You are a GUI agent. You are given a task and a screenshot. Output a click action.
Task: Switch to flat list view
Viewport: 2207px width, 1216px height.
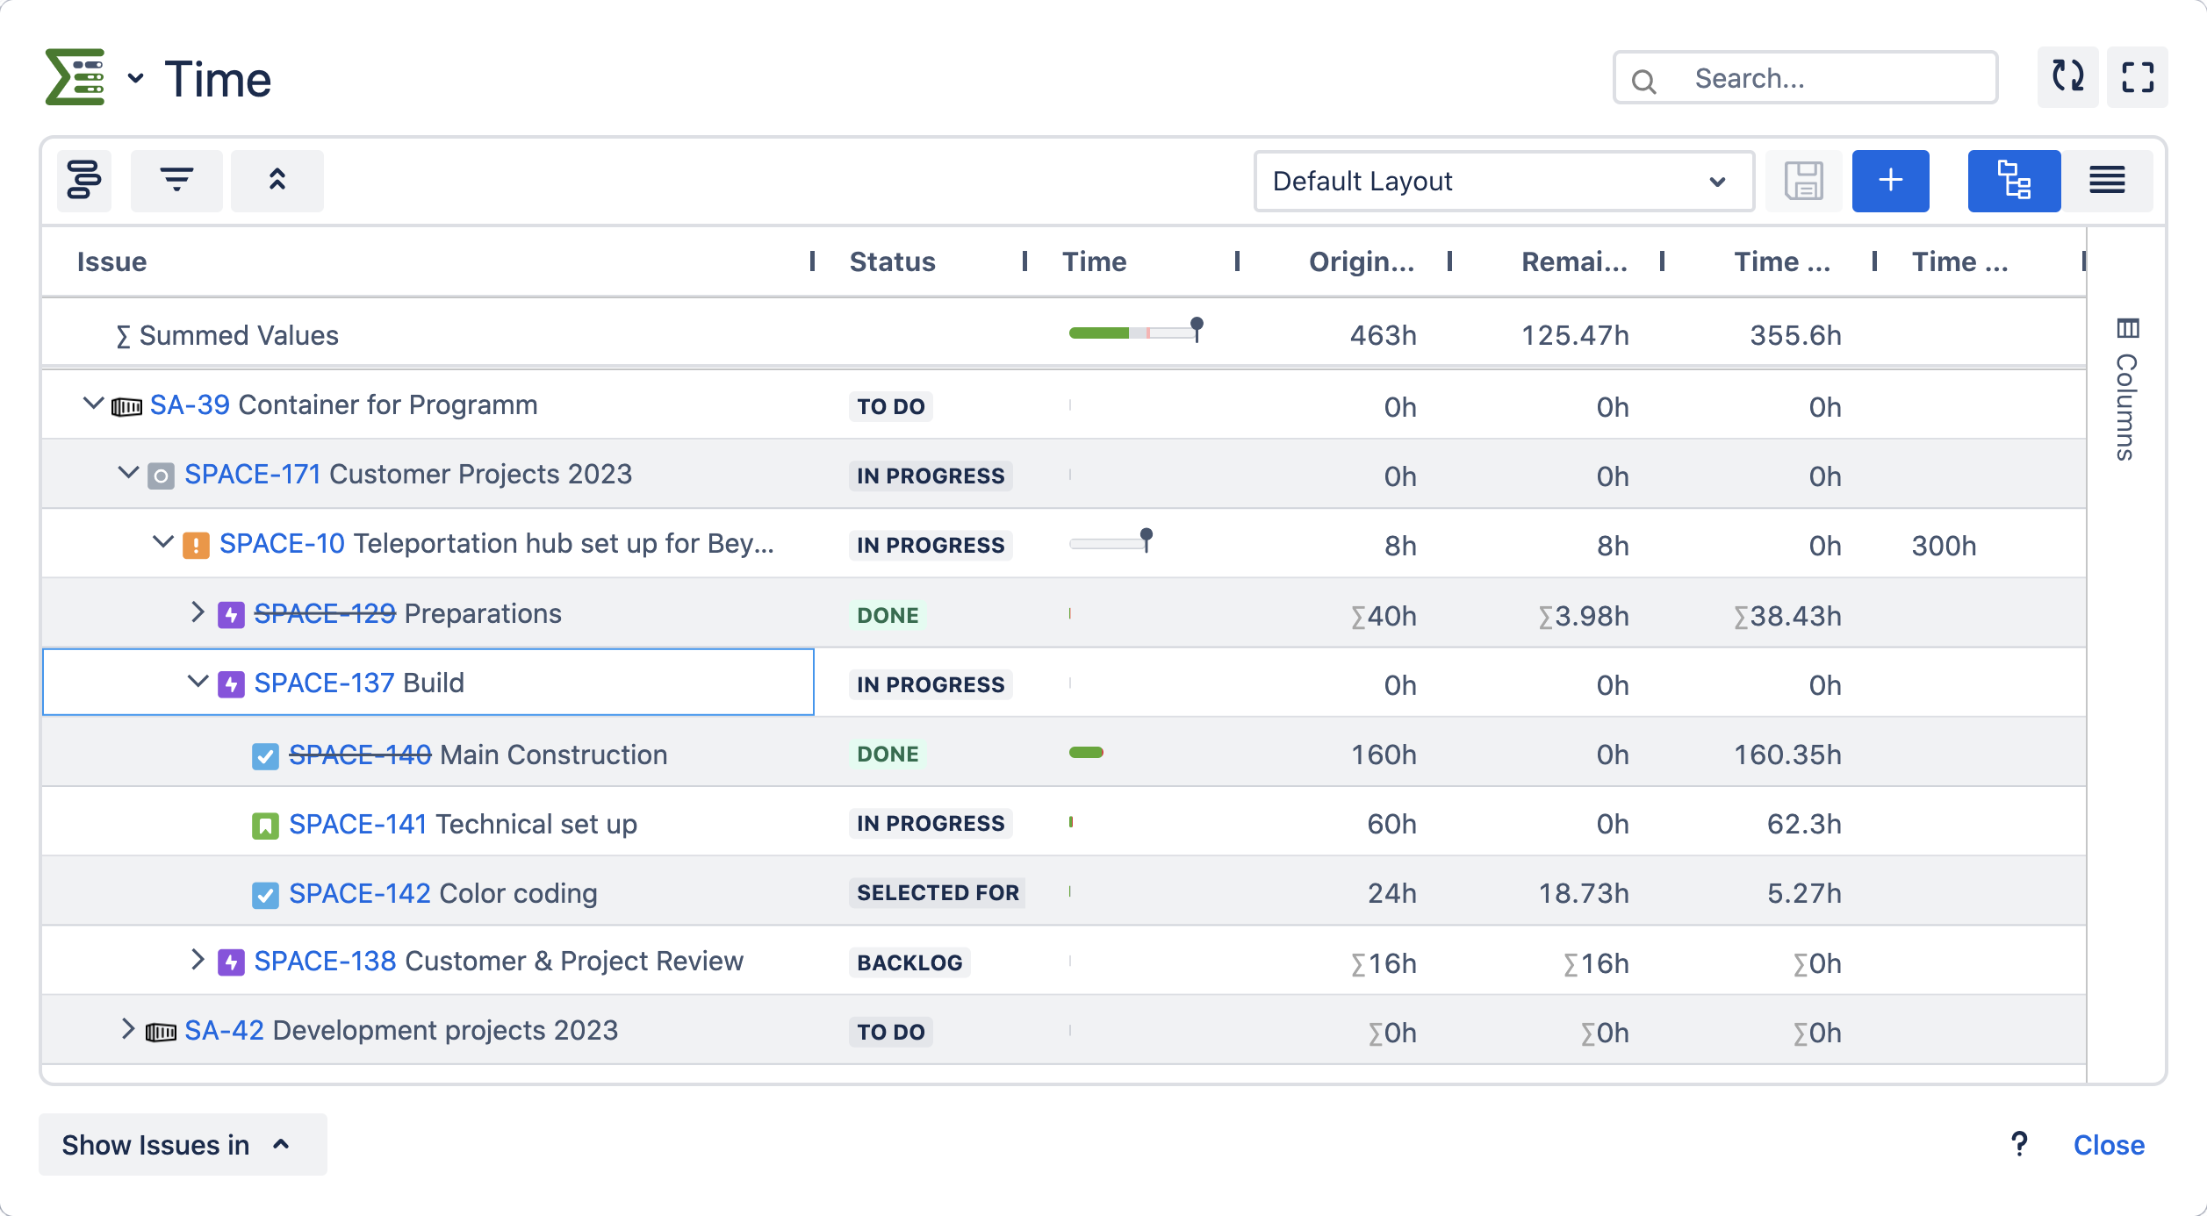click(2107, 181)
